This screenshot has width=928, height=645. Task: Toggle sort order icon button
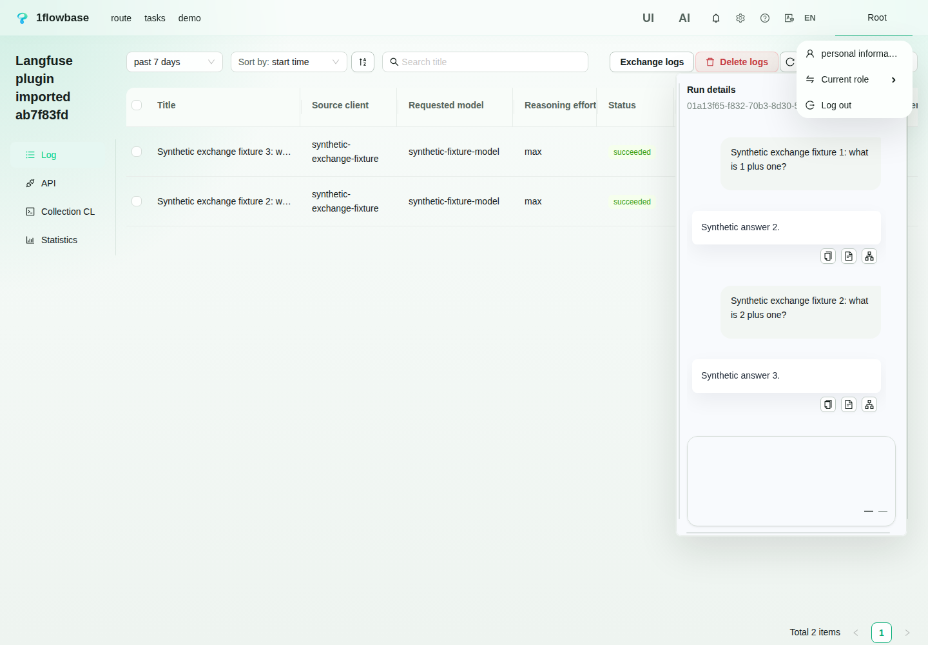pyautogui.click(x=363, y=62)
